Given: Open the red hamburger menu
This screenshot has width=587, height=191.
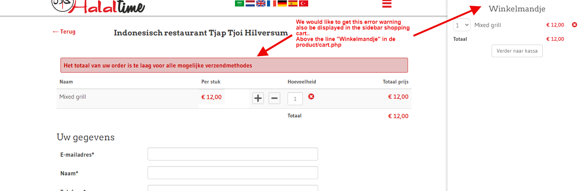Looking at the screenshot, I should [387, 4].
